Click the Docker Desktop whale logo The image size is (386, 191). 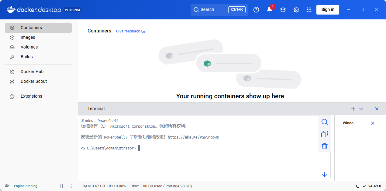(x=11, y=9)
